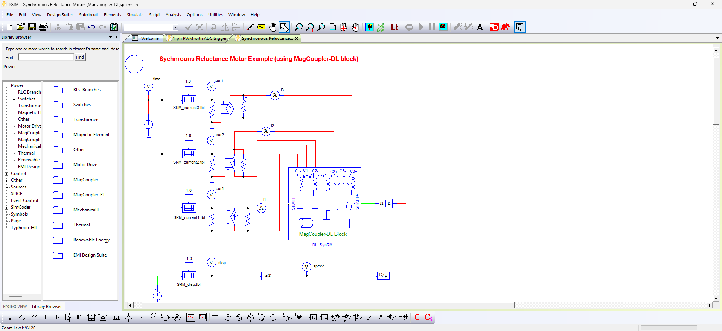Viewport: 722px width, 331px height.
Task: Open the Simulate menu
Action: [135, 15]
